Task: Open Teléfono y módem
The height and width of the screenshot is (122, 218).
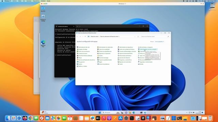Action: tap(82, 66)
